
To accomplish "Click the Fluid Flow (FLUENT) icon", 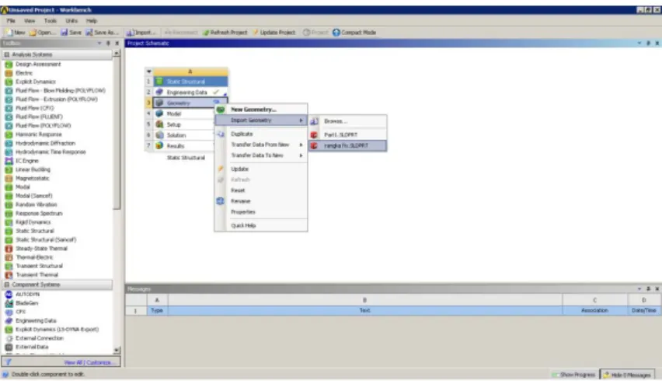I will tap(9, 117).
